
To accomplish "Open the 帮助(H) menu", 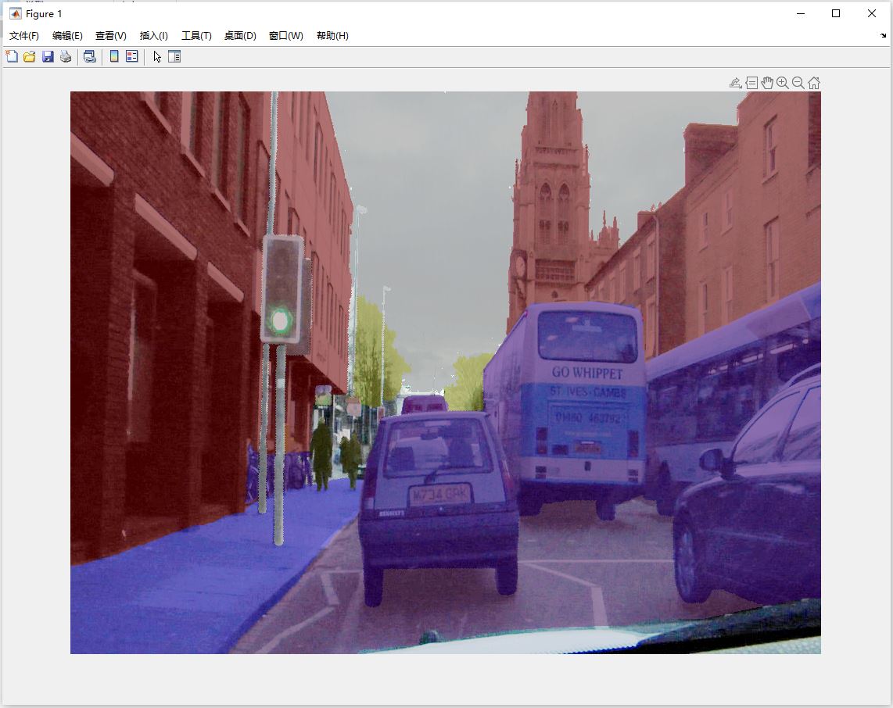I will (332, 36).
